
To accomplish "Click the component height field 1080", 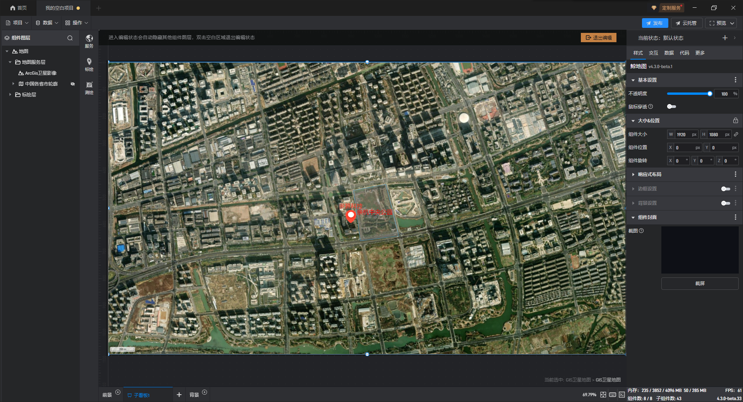I will (x=716, y=134).
